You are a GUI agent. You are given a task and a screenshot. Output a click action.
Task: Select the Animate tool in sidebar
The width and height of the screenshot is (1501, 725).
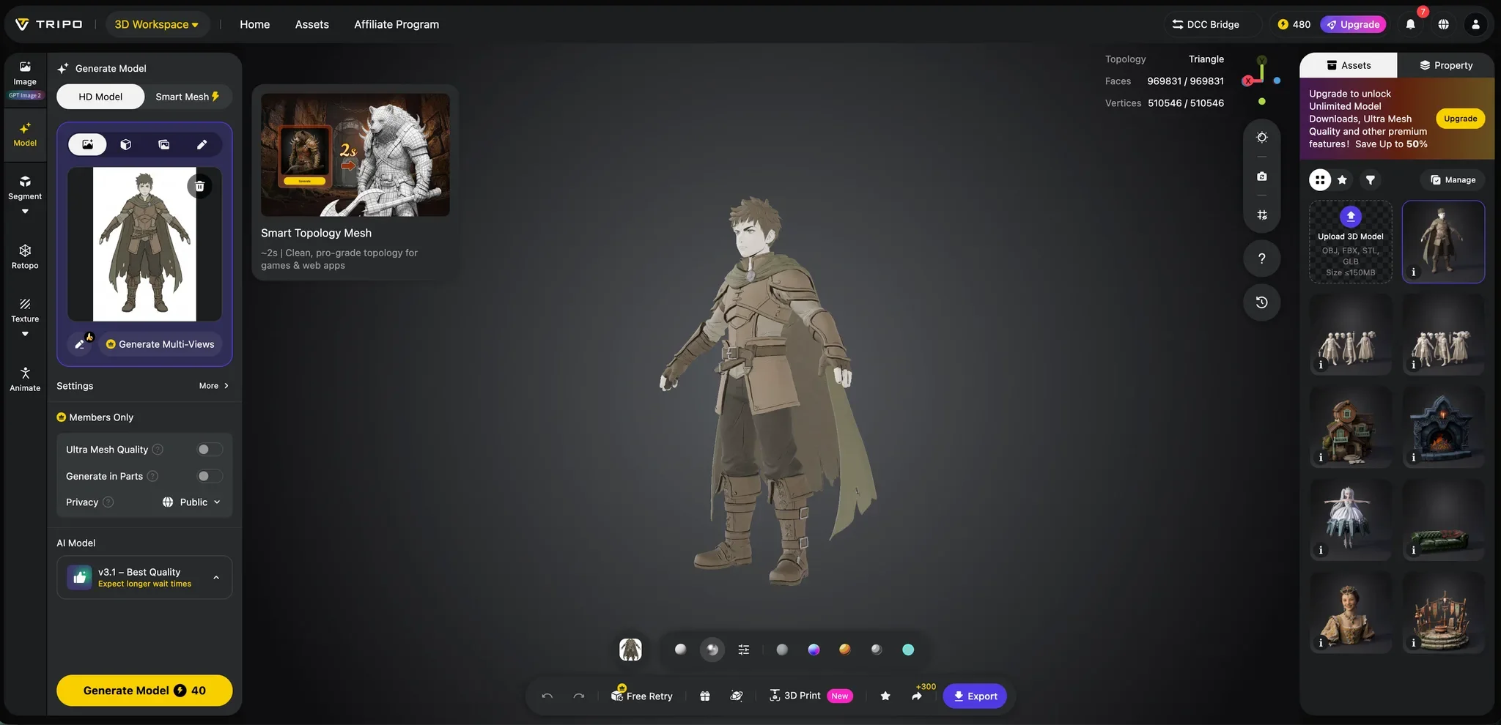pyautogui.click(x=25, y=379)
